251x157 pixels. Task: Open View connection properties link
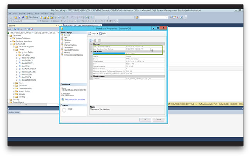(74, 99)
